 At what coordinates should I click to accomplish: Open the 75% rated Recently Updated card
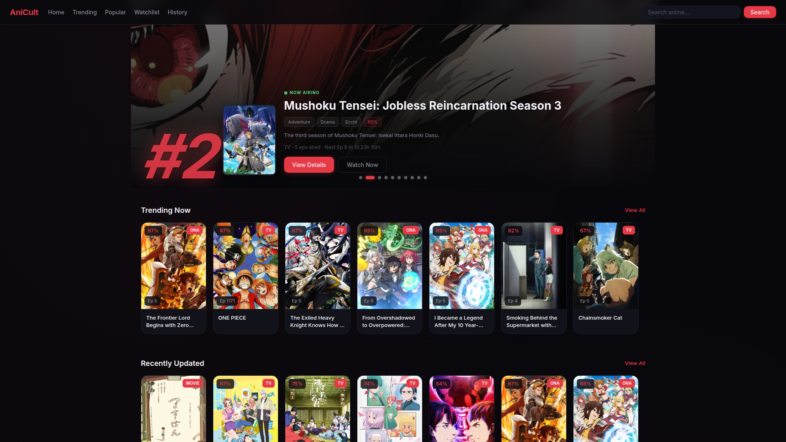(x=318, y=409)
